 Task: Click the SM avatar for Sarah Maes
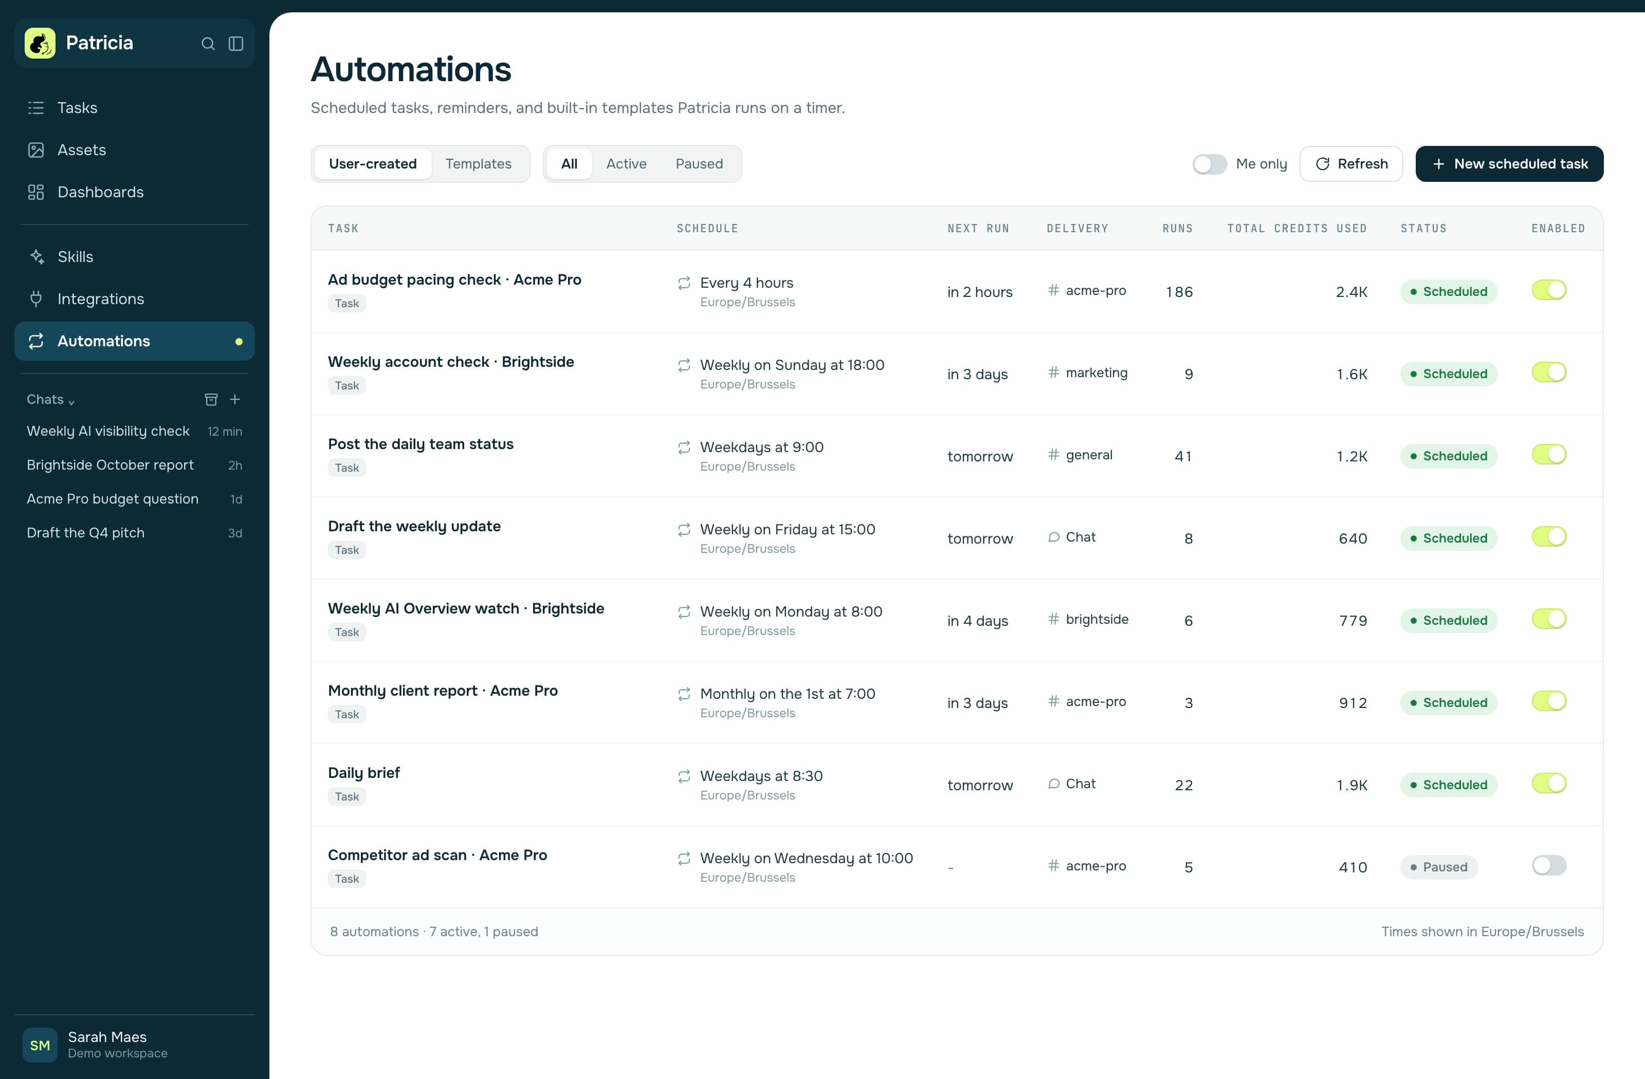point(40,1045)
